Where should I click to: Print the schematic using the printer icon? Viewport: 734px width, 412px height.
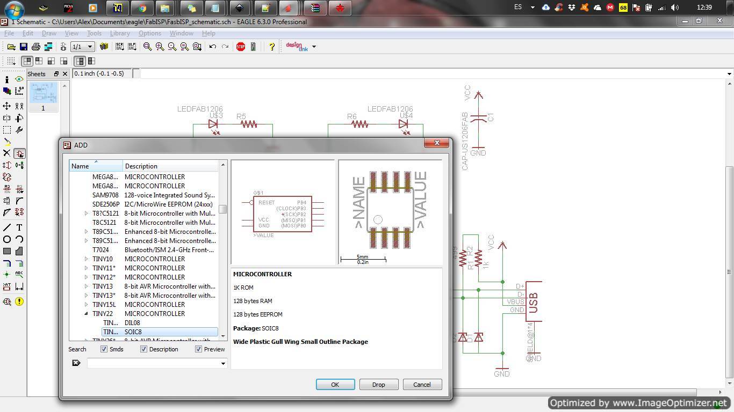pos(35,47)
